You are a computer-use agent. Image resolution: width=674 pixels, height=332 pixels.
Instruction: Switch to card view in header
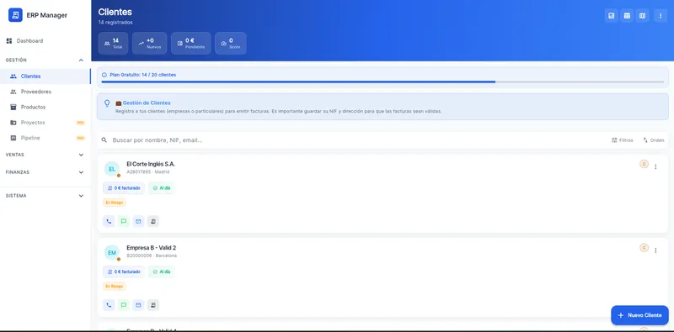click(x=612, y=16)
